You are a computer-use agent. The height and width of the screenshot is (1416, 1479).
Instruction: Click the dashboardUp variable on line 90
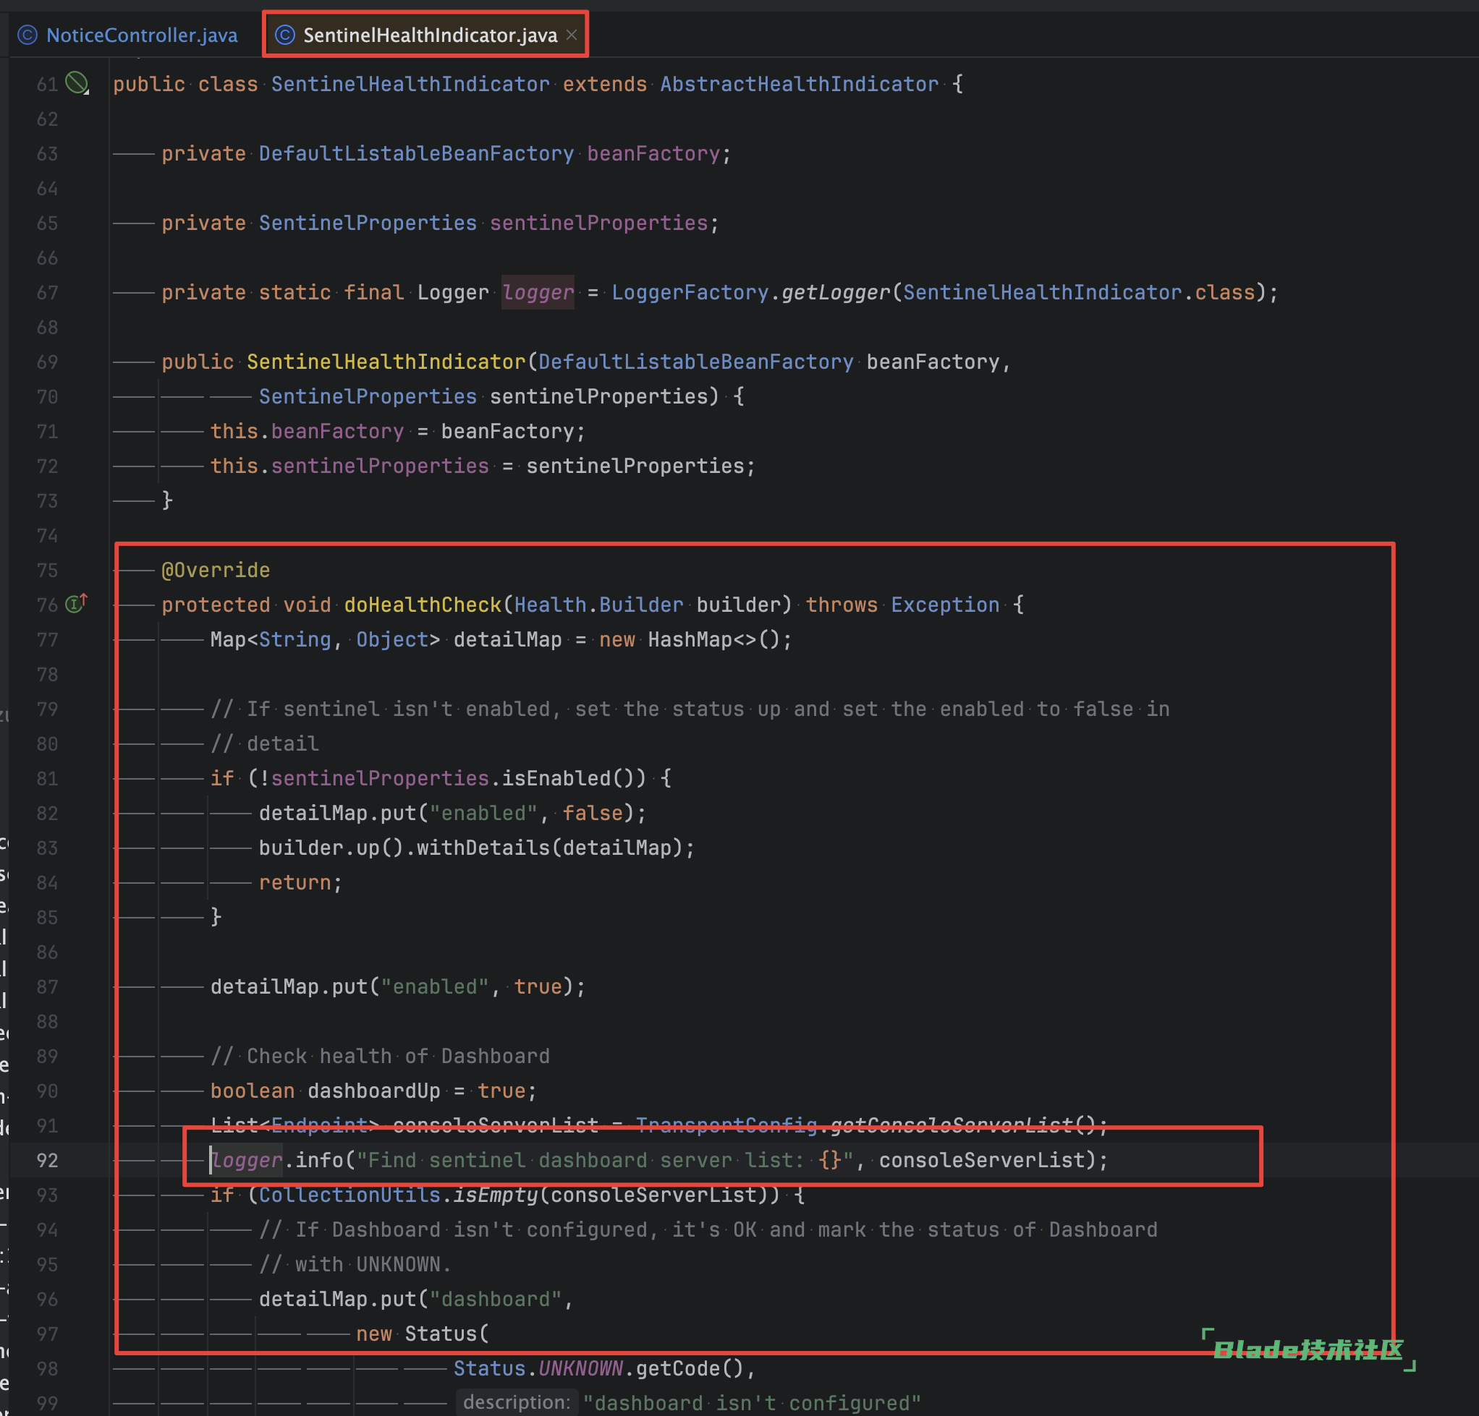[x=373, y=1090]
